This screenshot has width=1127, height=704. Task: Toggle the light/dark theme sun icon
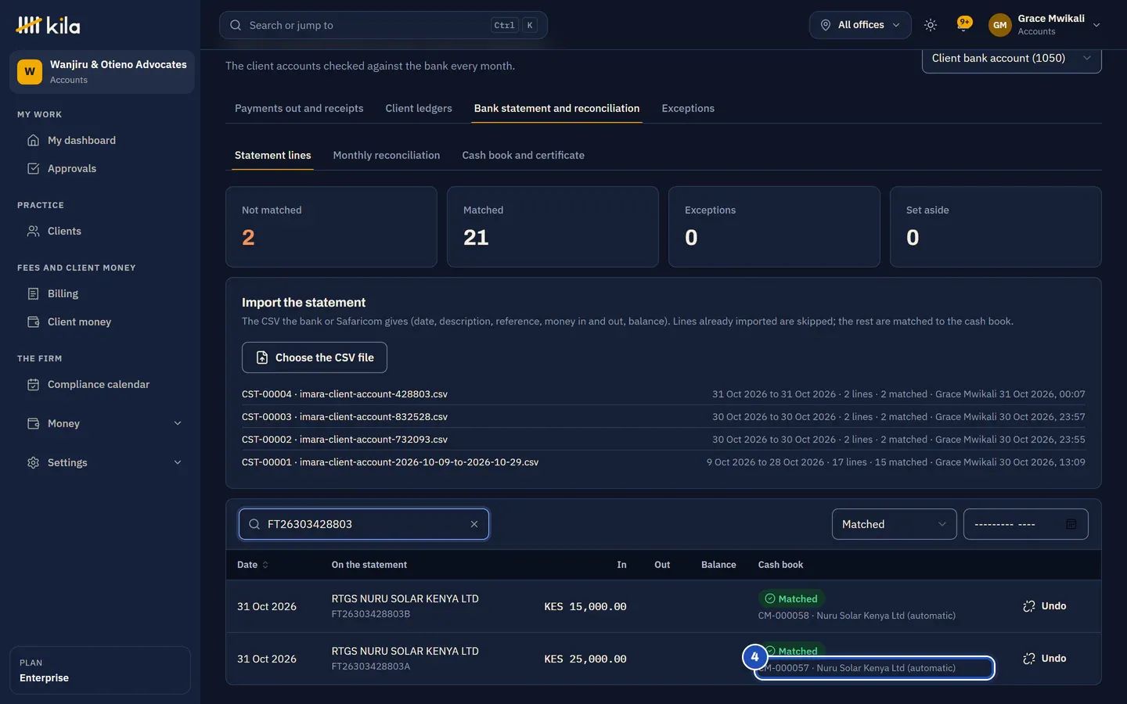click(931, 25)
